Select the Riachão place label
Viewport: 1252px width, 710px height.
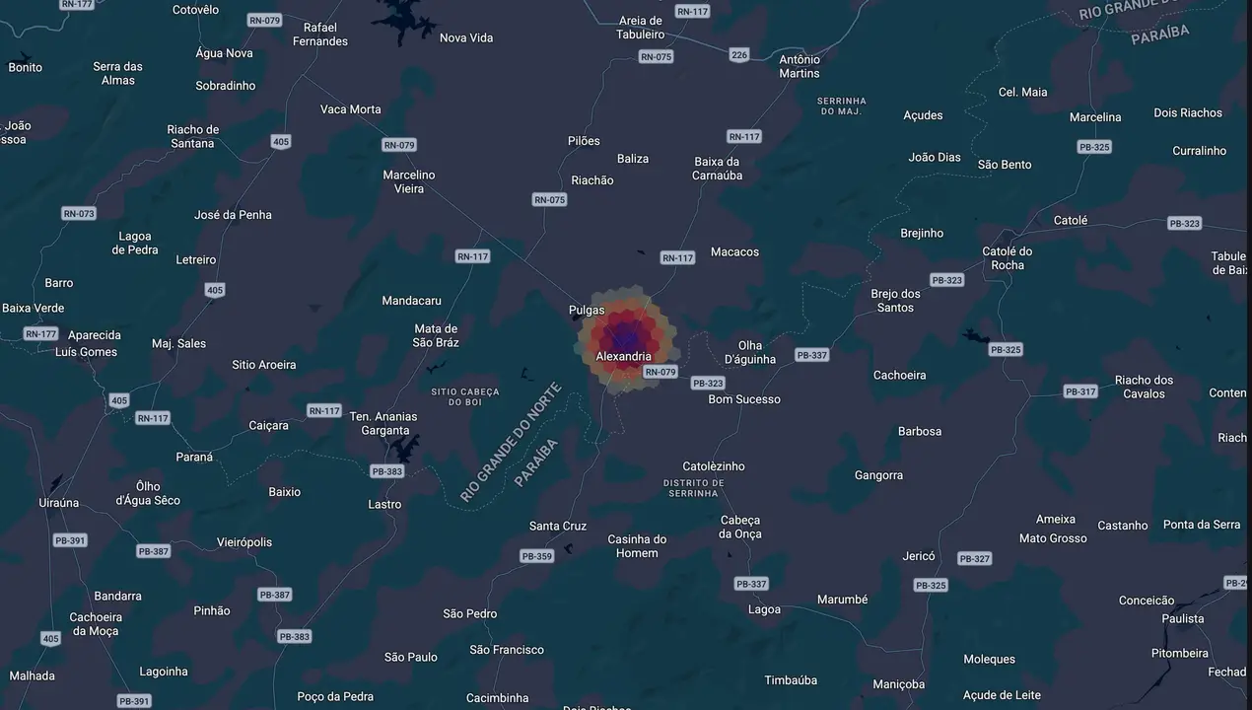tap(592, 180)
